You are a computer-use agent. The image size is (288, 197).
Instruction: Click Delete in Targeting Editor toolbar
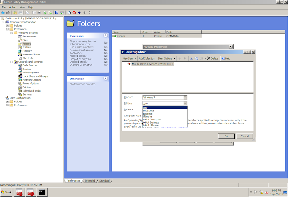coord(213,58)
